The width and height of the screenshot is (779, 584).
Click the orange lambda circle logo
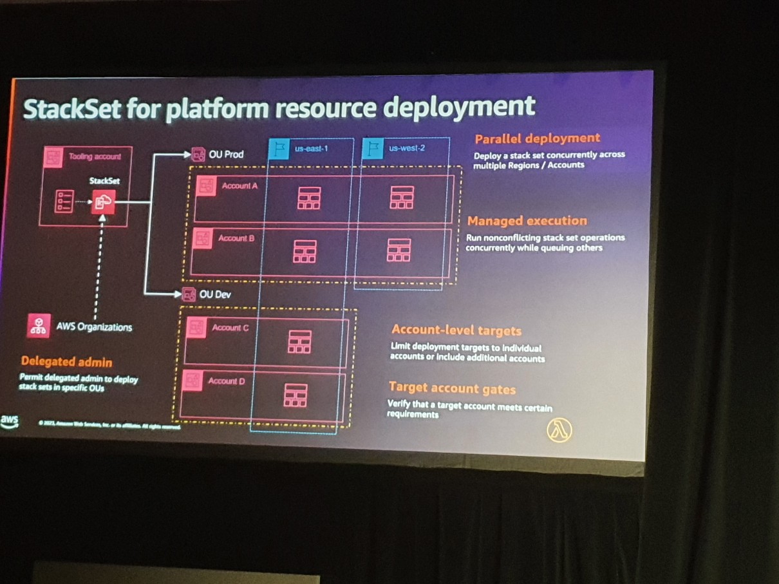(559, 430)
